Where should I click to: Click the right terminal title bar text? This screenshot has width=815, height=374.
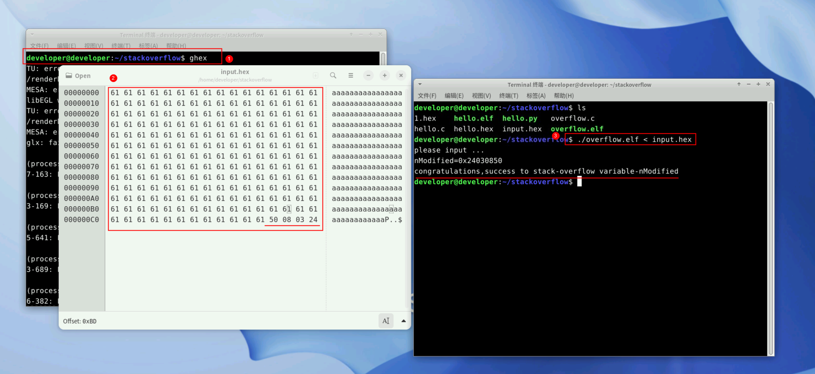[x=579, y=84]
